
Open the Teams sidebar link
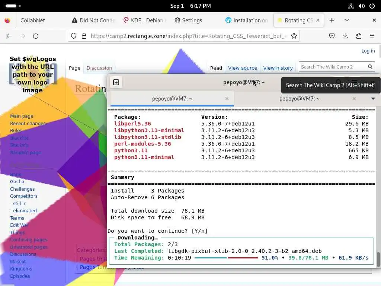click(17, 218)
